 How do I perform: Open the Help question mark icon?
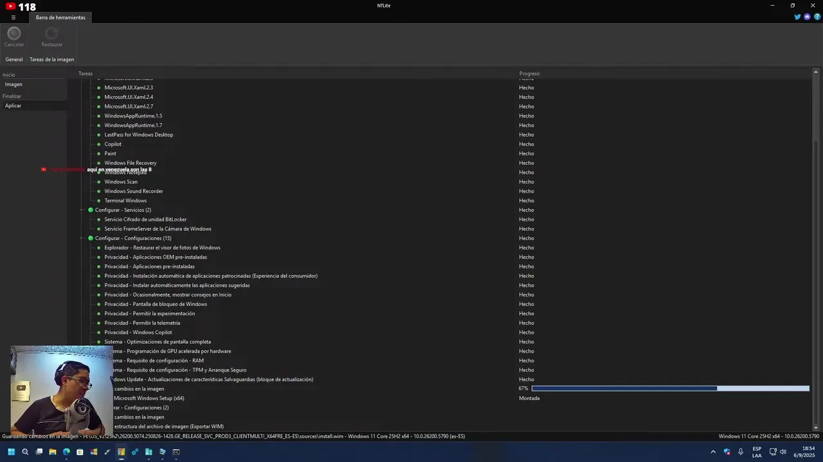click(817, 17)
